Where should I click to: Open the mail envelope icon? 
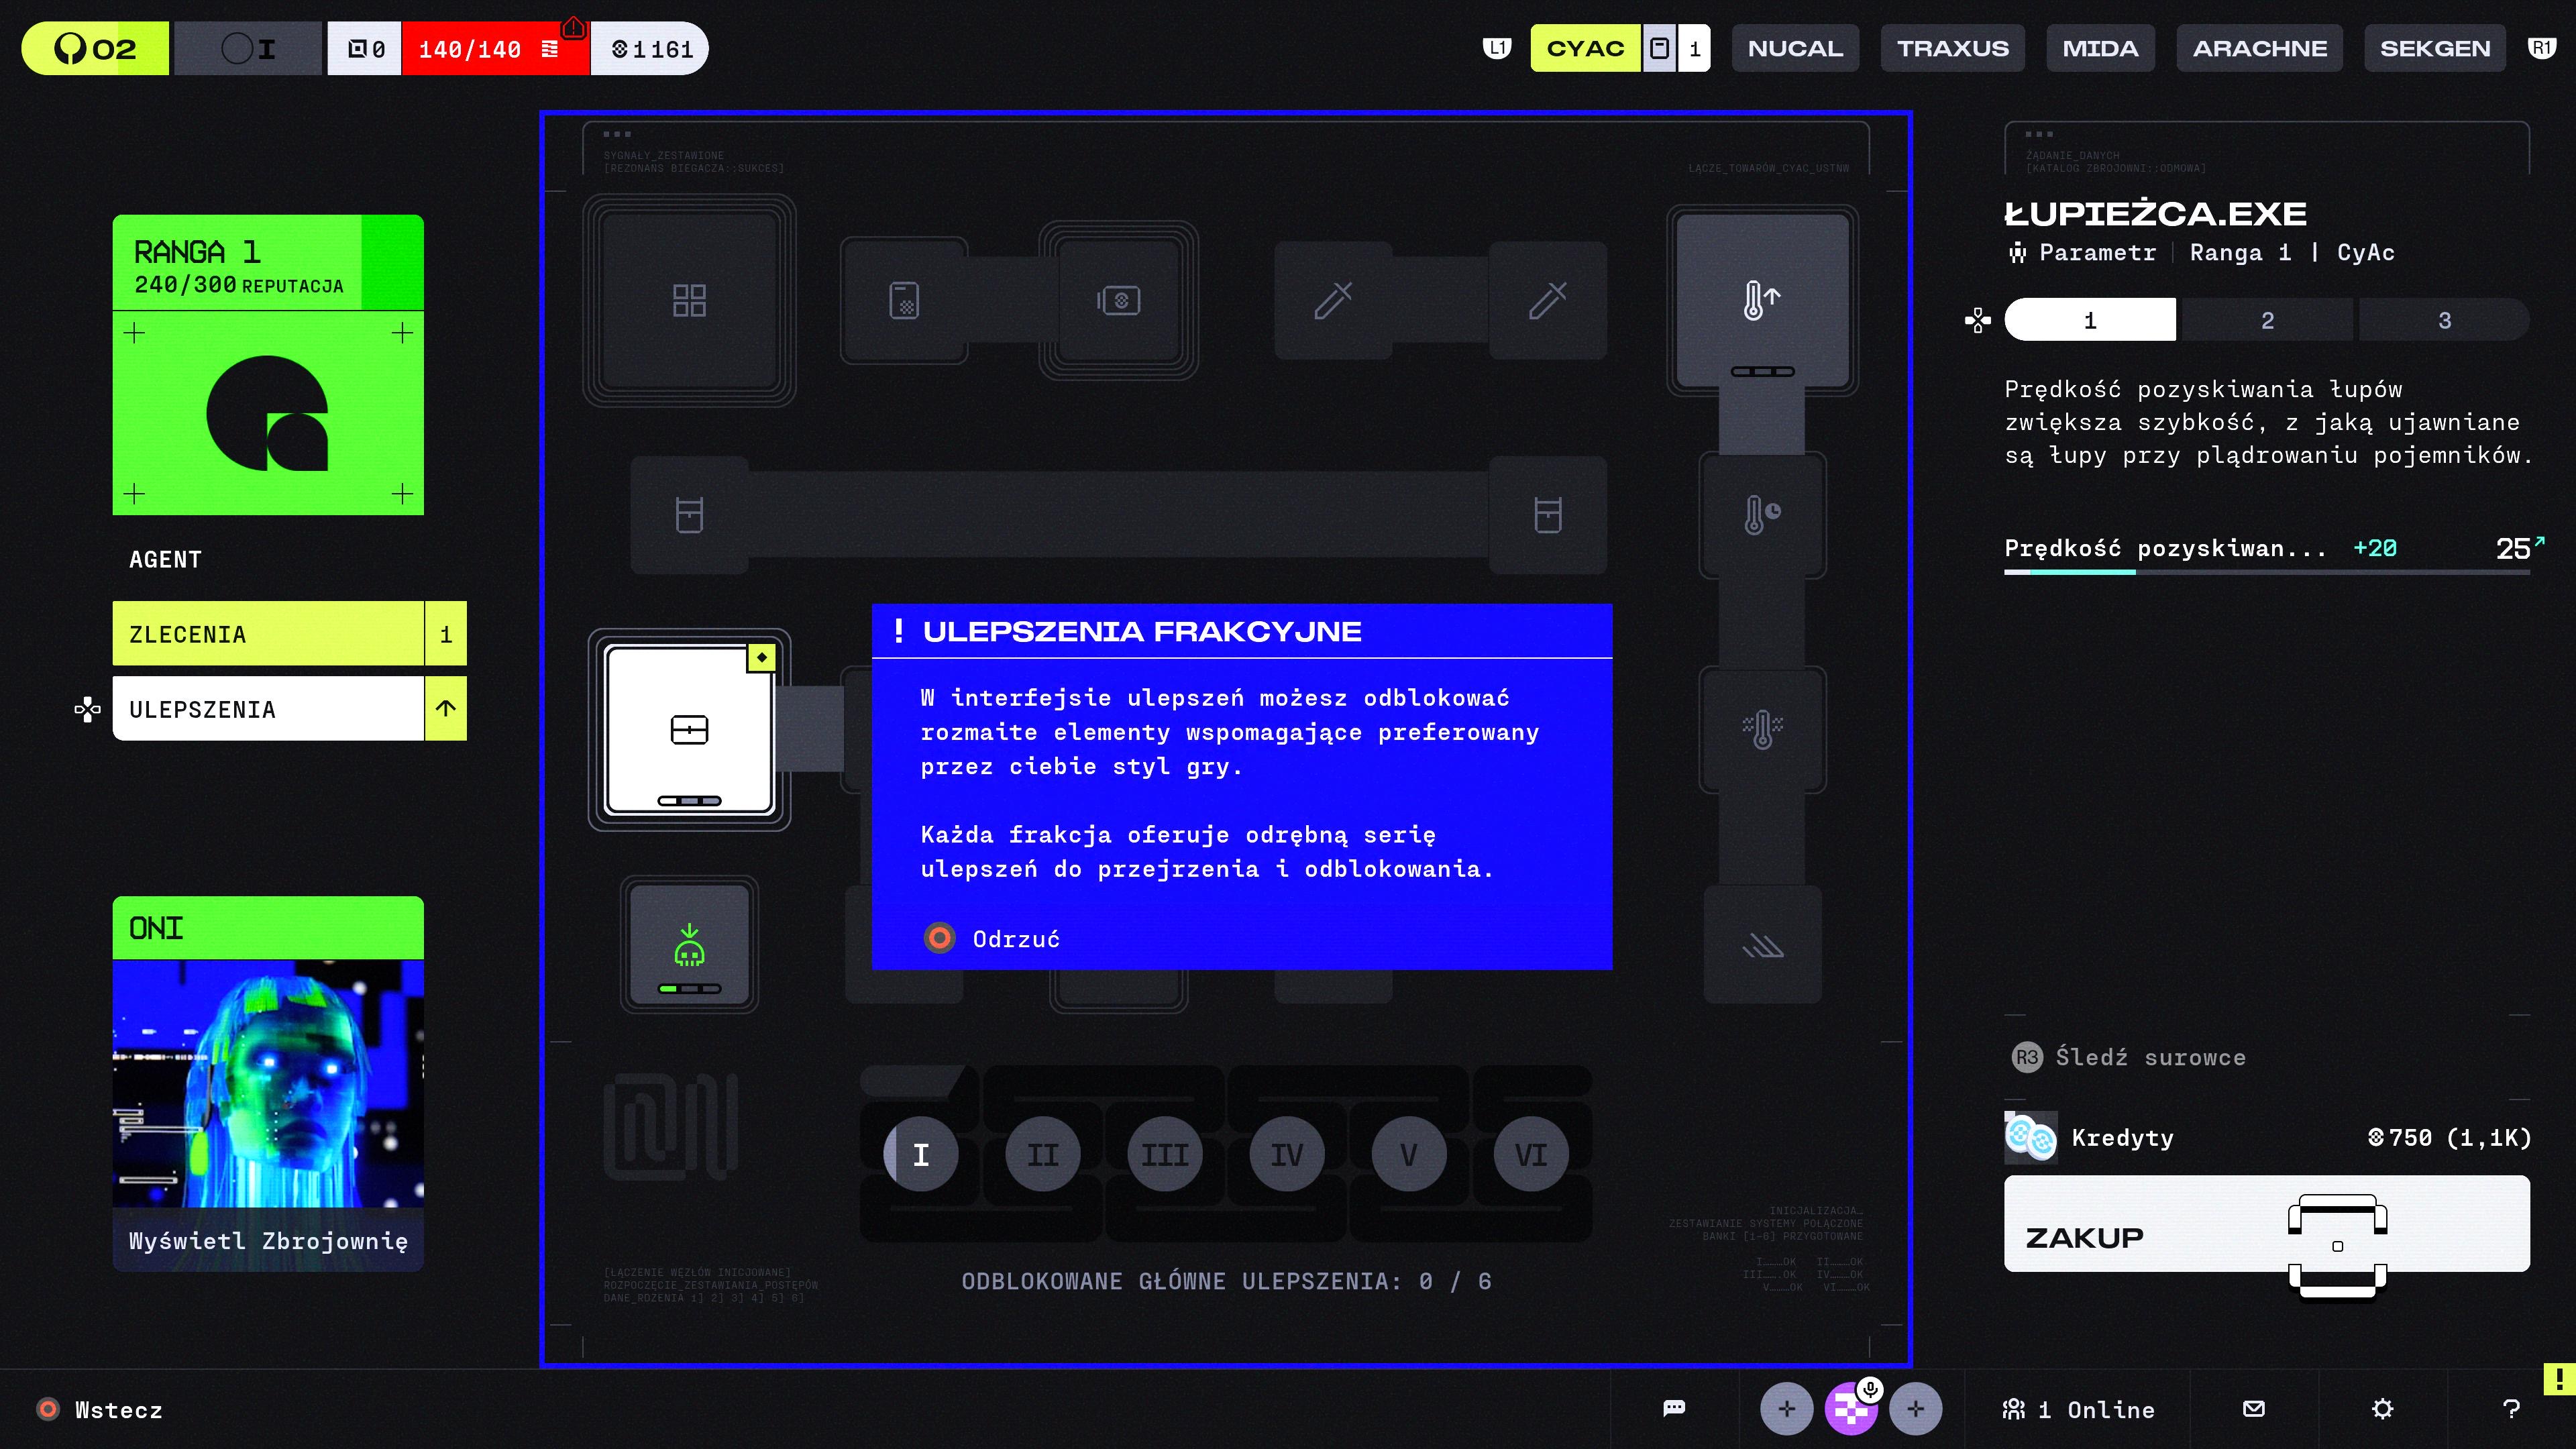point(2254,1409)
